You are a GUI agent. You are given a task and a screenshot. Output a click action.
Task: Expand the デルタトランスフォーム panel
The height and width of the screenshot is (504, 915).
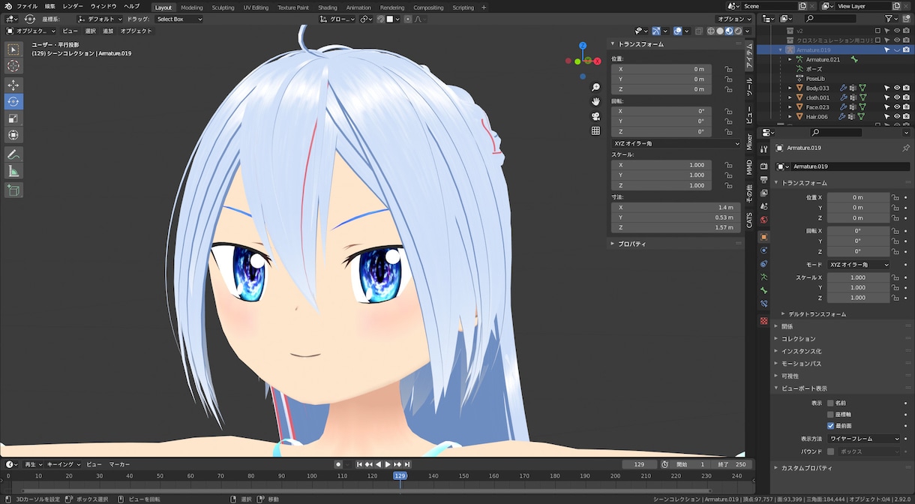tap(817, 313)
